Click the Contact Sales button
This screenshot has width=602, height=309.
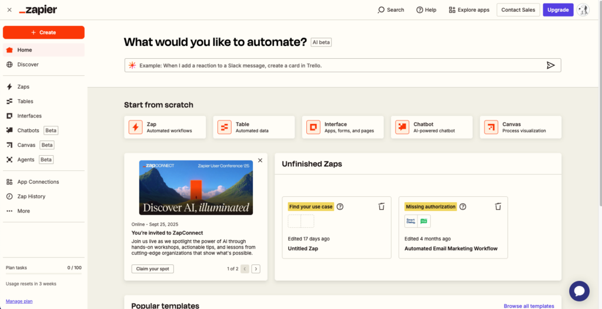click(519, 10)
